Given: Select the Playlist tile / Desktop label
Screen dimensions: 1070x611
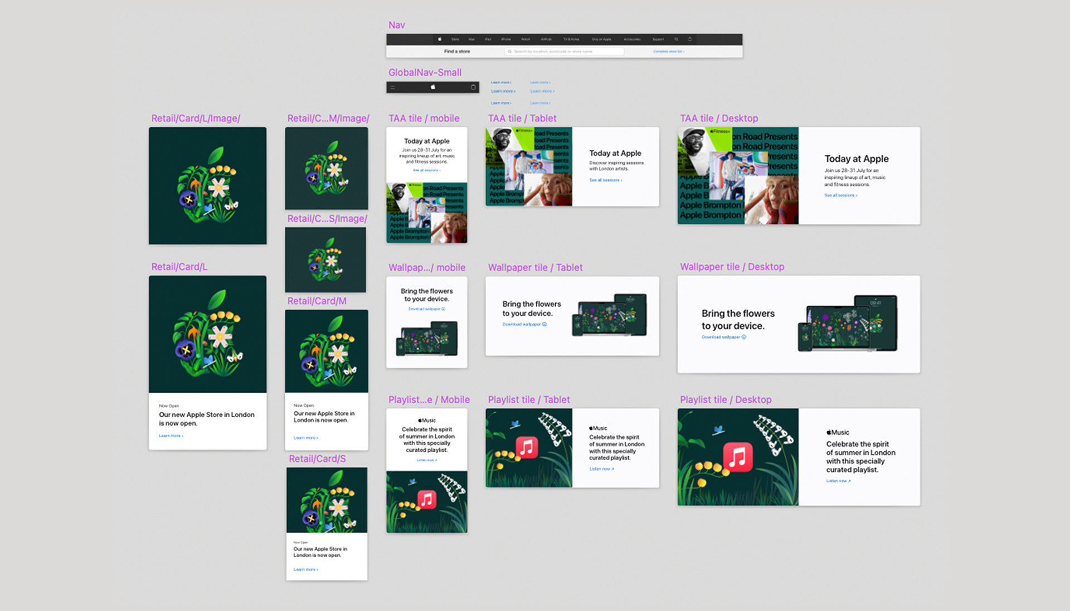Looking at the screenshot, I should click(x=726, y=400).
